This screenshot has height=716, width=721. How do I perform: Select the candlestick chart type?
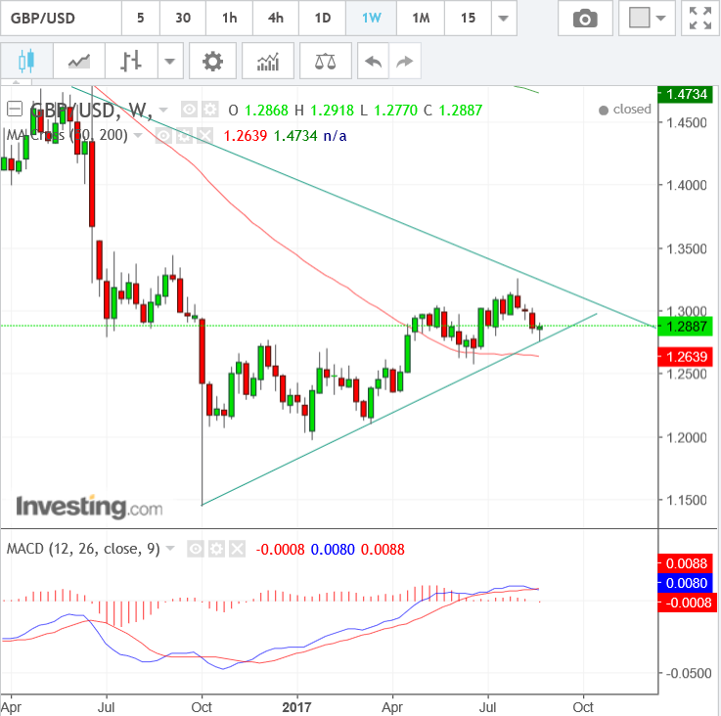coord(26,61)
